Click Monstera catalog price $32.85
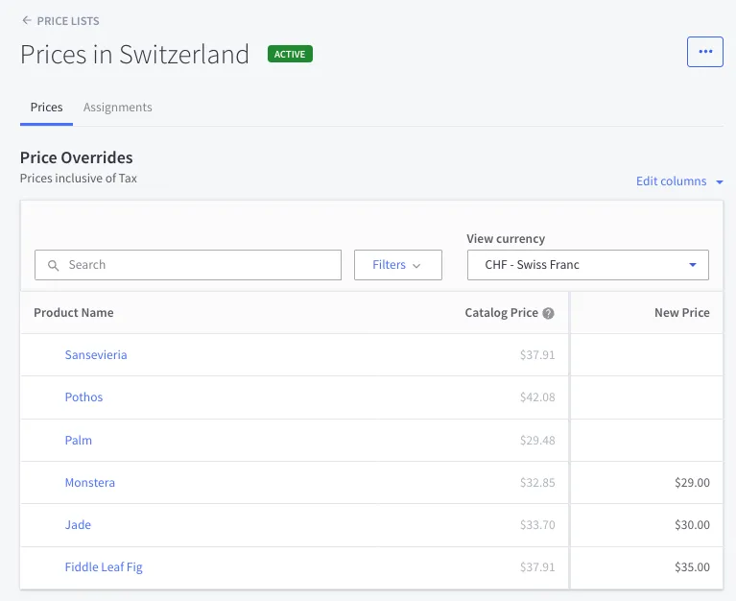736x601 pixels. (x=537, y=483)
